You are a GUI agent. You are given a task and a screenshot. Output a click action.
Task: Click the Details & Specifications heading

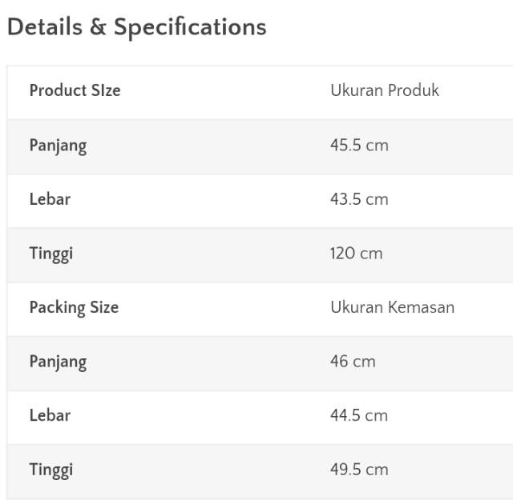point(137,27)
